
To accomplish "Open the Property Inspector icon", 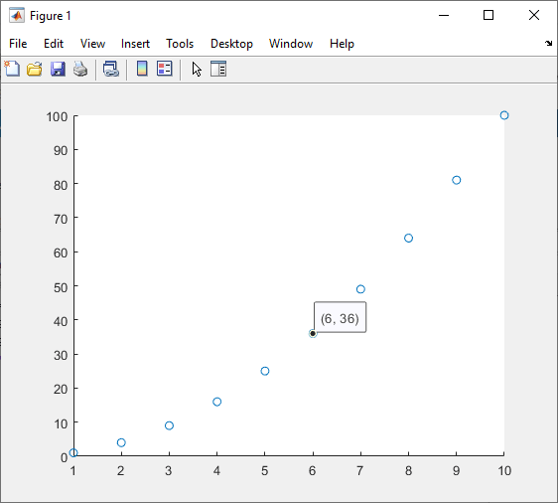I will [218, 69].
